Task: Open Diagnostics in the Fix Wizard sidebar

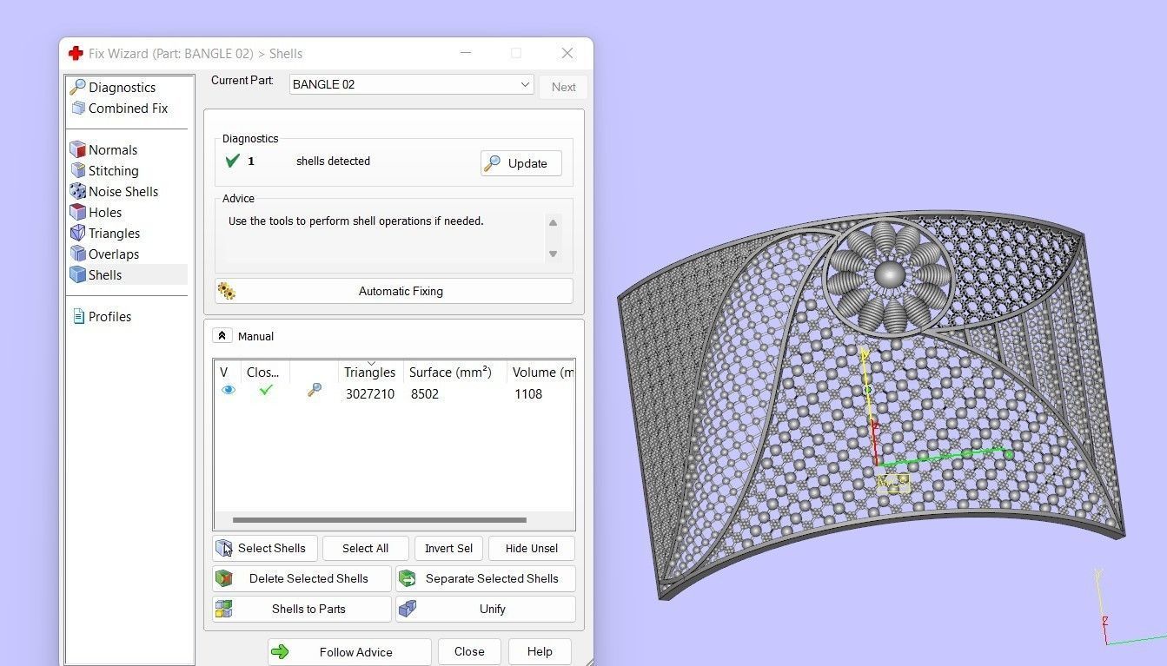Action: (x=122, y=88)
